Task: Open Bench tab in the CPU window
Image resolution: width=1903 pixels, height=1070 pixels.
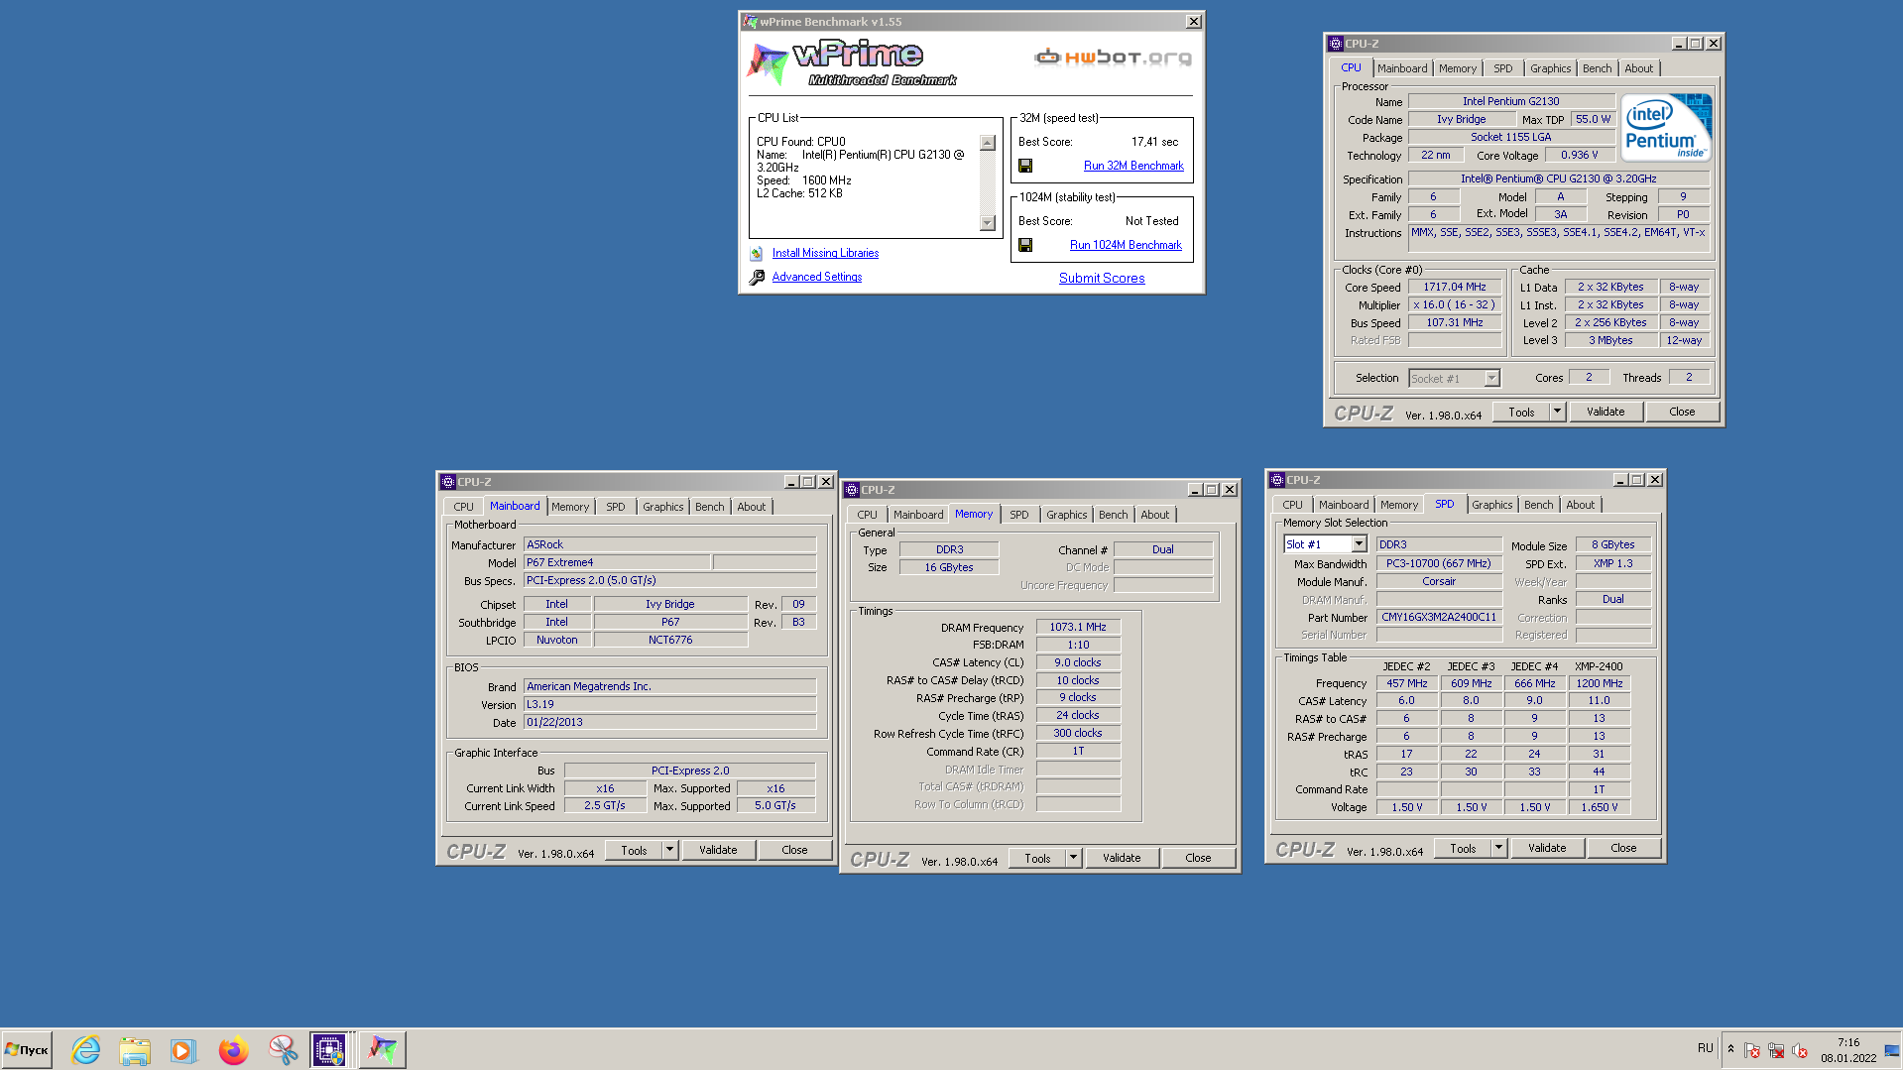Action: [1597, 68]
